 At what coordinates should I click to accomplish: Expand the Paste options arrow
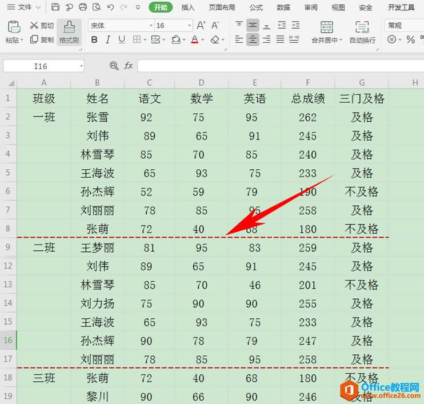[x=22, y=40]
